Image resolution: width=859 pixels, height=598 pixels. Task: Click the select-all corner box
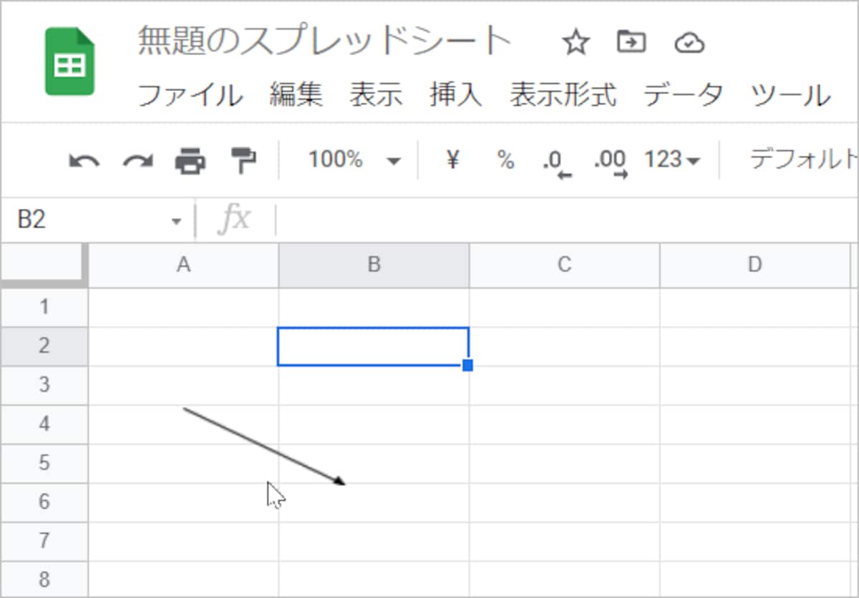pyautogui.click(x=44, y=265)
